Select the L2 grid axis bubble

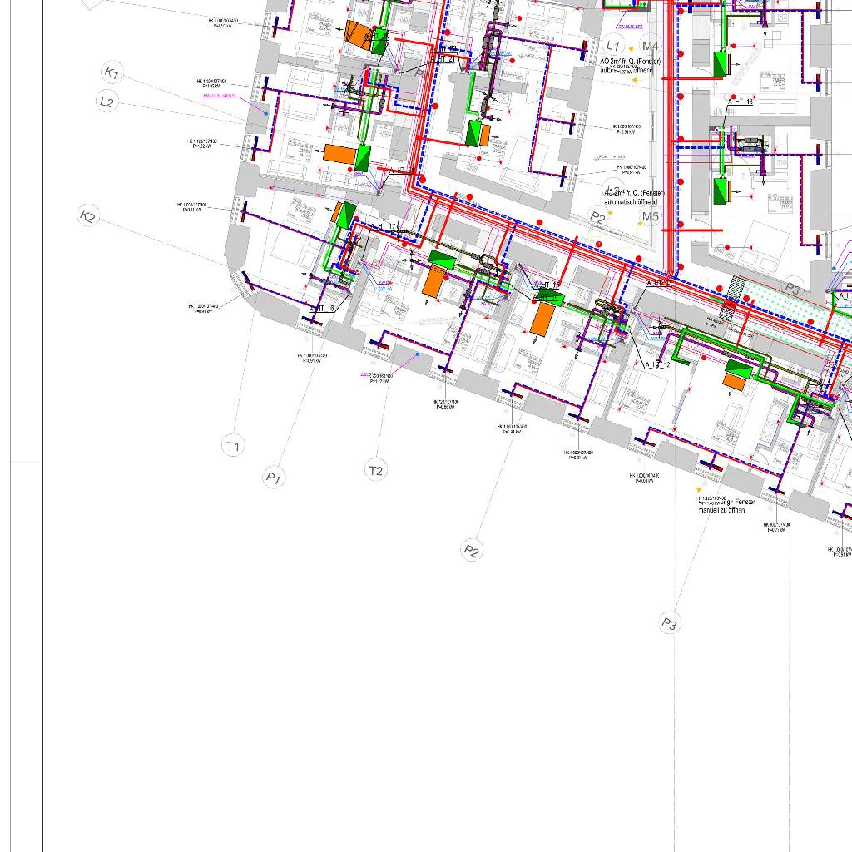(107, 102)
